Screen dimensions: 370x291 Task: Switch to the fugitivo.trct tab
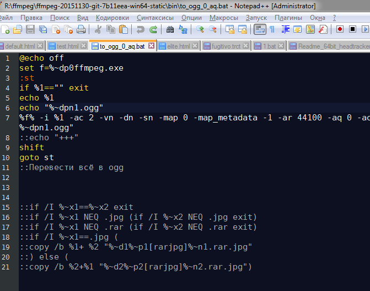226,46
